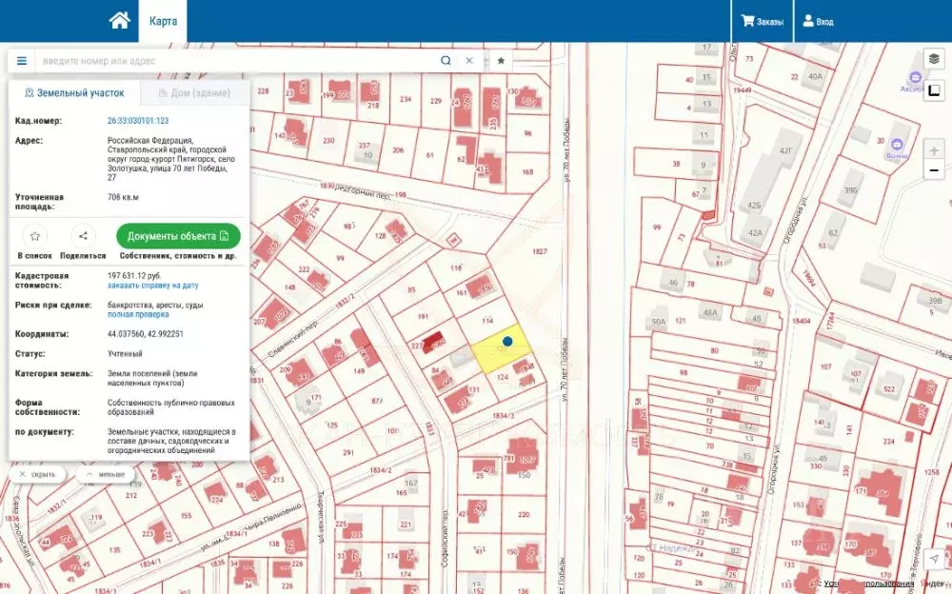Viewport: 952px width, 594px height.
Task: Zoom out the map with minus button
Action: [x=934, y=170]
